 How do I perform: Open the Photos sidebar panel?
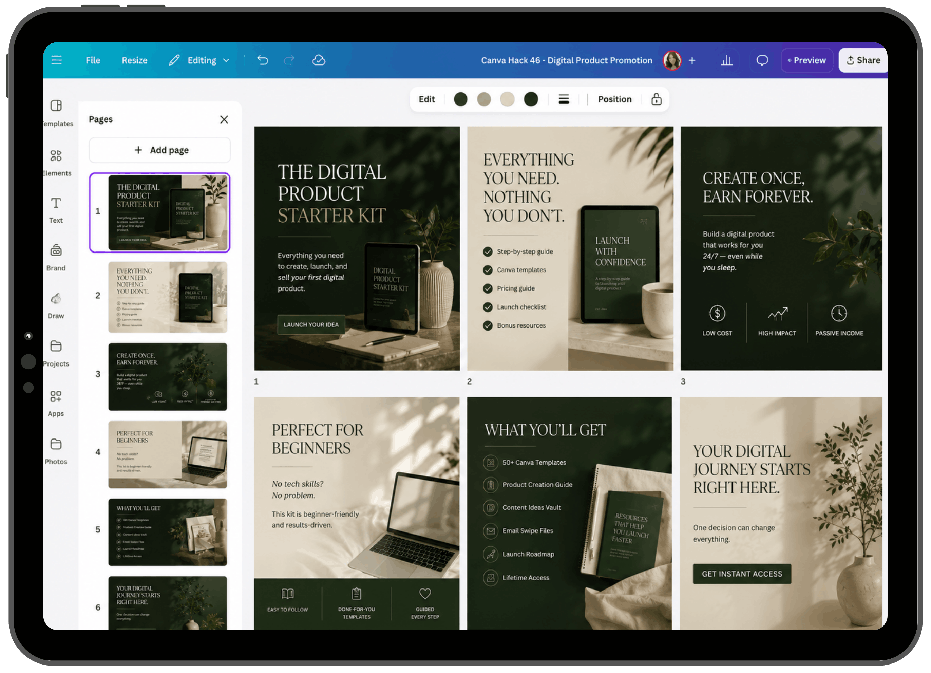pyautogui.click(x=56, y=452)
